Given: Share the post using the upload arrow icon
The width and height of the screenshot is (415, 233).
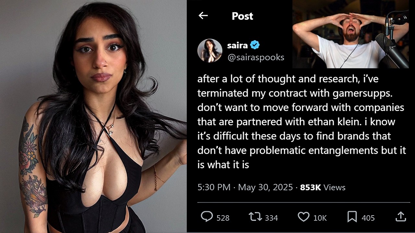Looking at the screenshot, I should (x=401, y=216).
